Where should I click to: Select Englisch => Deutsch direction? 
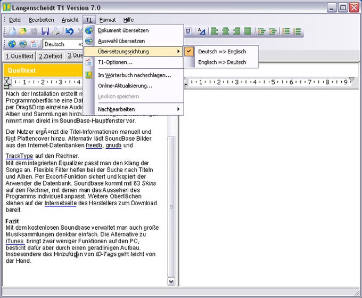222,62
